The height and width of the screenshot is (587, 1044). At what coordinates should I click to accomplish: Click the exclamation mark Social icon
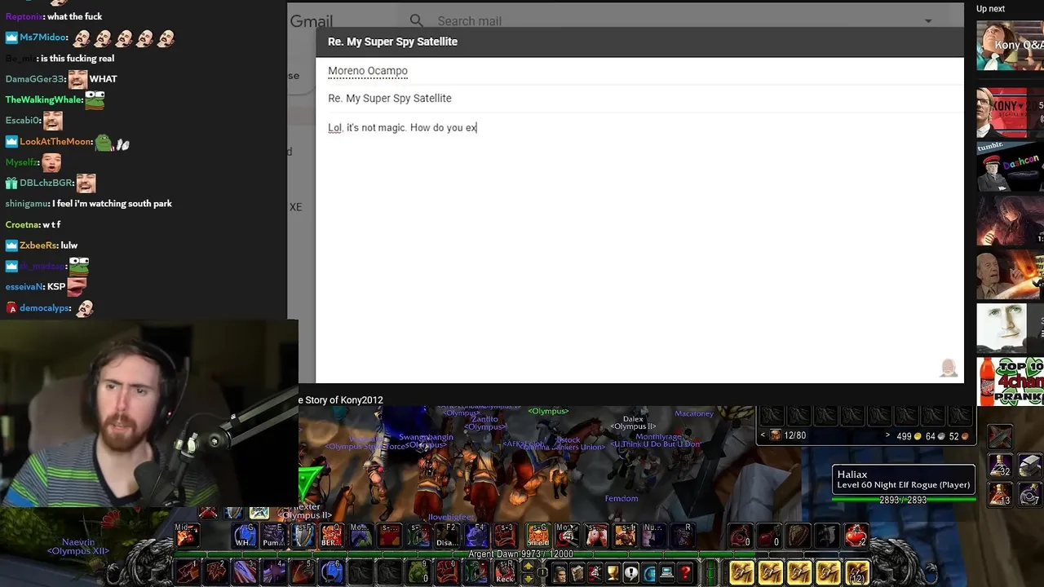[x=630, y=573]
